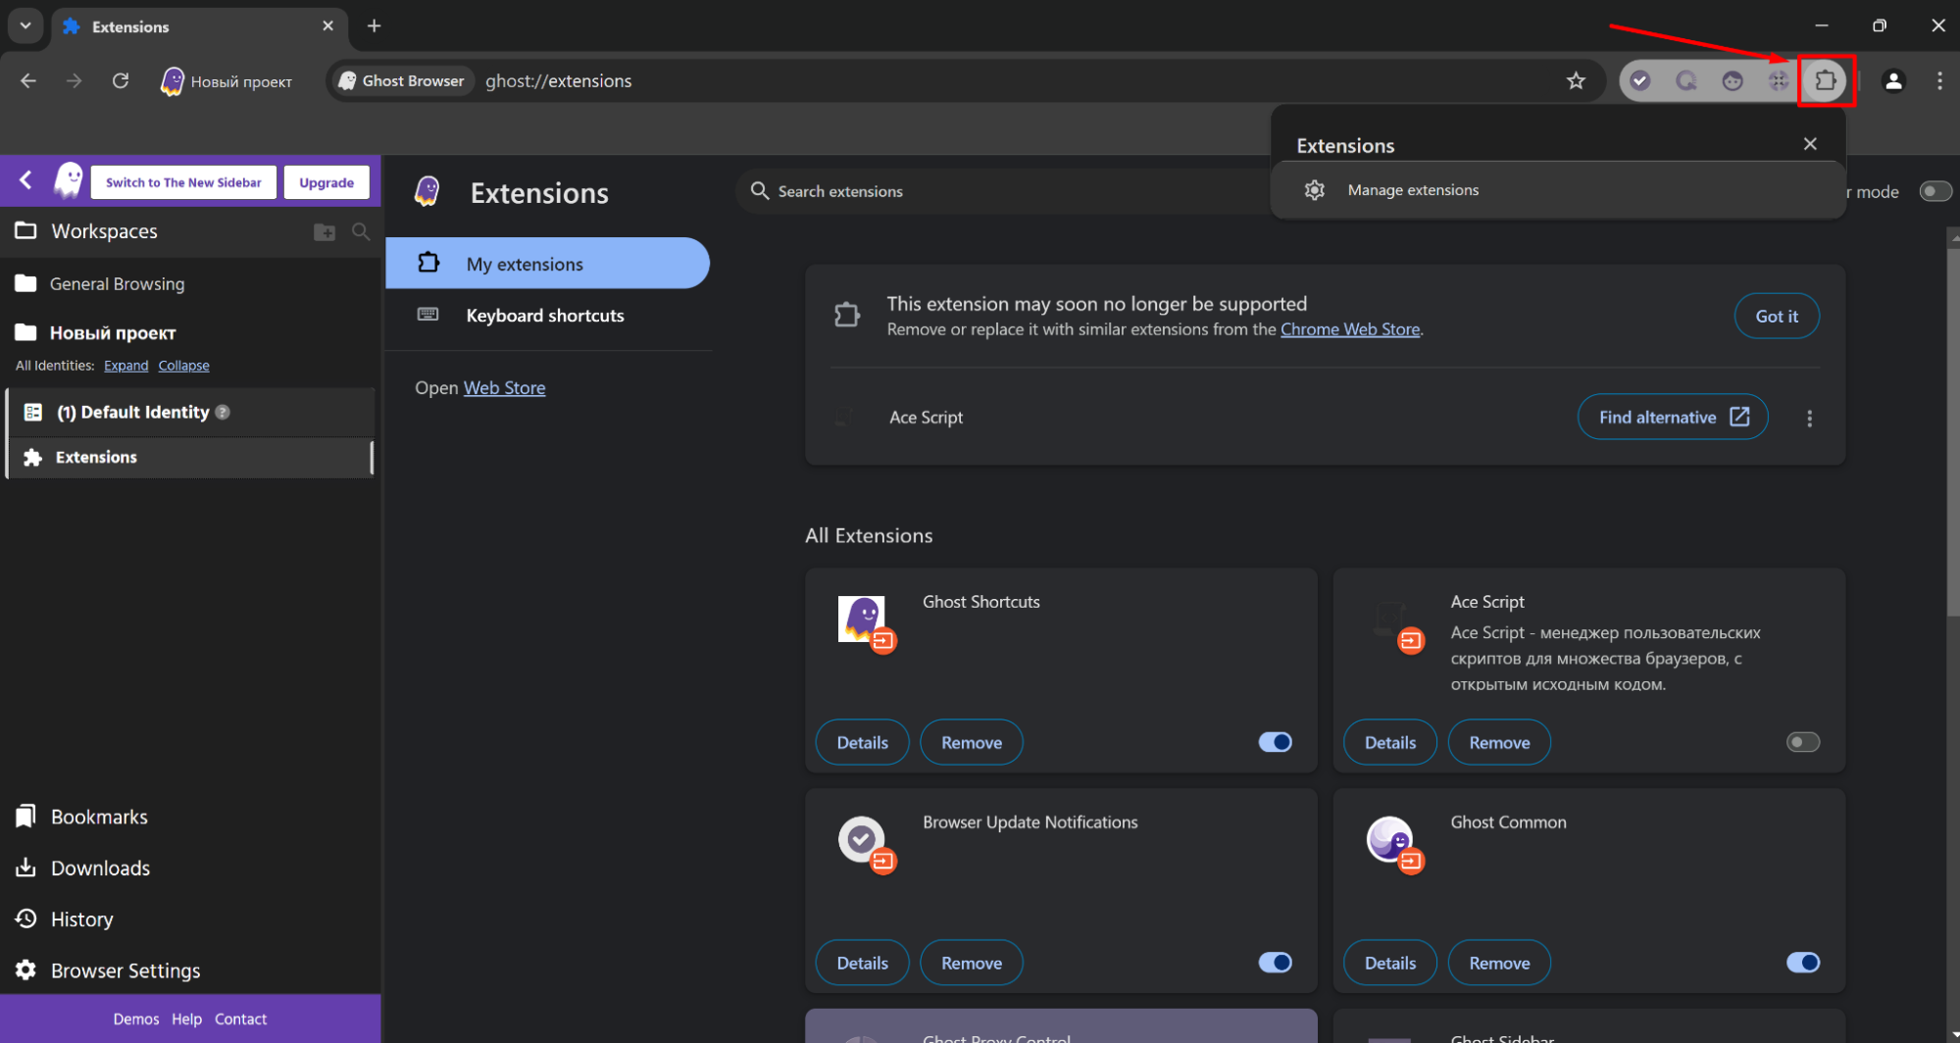Click the snowflake-like extension toolbar icon
Image resolution: width=1960 pixels, height=1043 pixels.
(x=1779, y=80)
